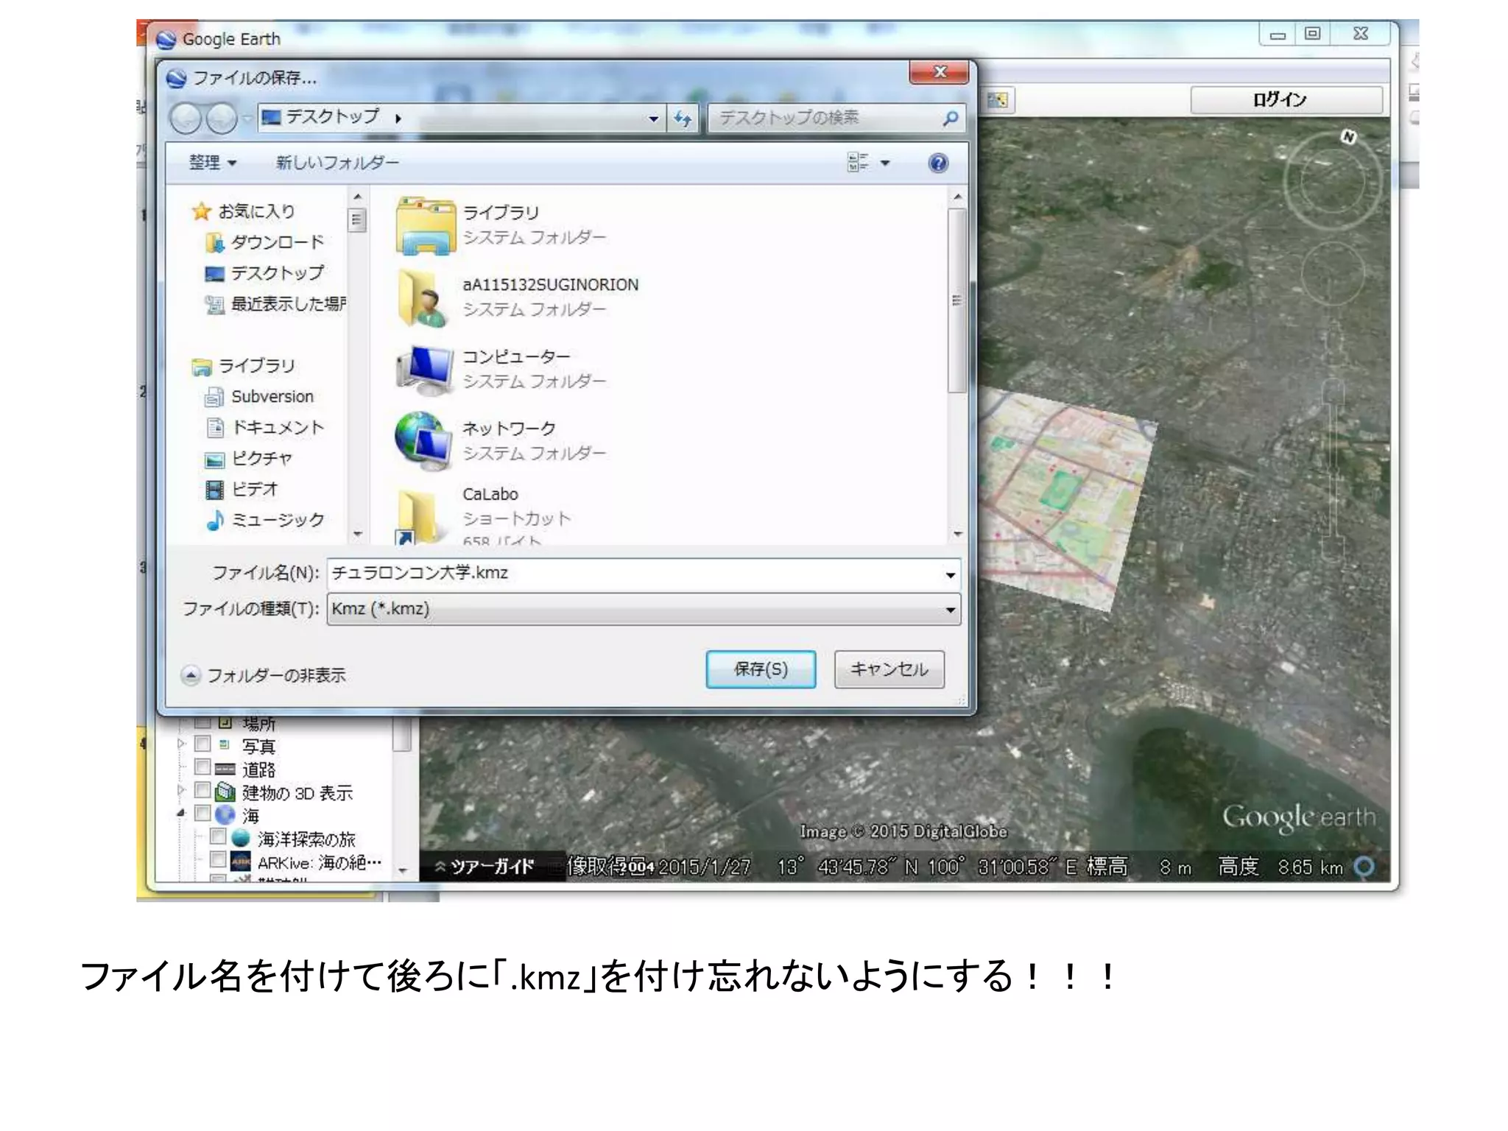This screenshot has height=1131, width=1508.
Task: Select ミュージック in the sidebar
Action: point(265,521)
